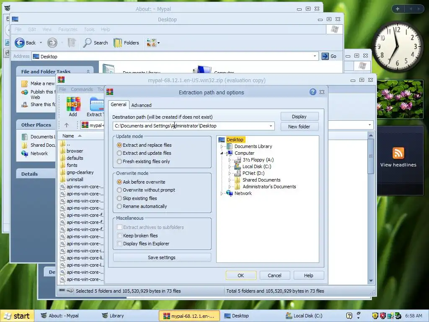Click the Views icon in Desktop toolbar
This screenshot has height=322, width=429.
[151, 43]
